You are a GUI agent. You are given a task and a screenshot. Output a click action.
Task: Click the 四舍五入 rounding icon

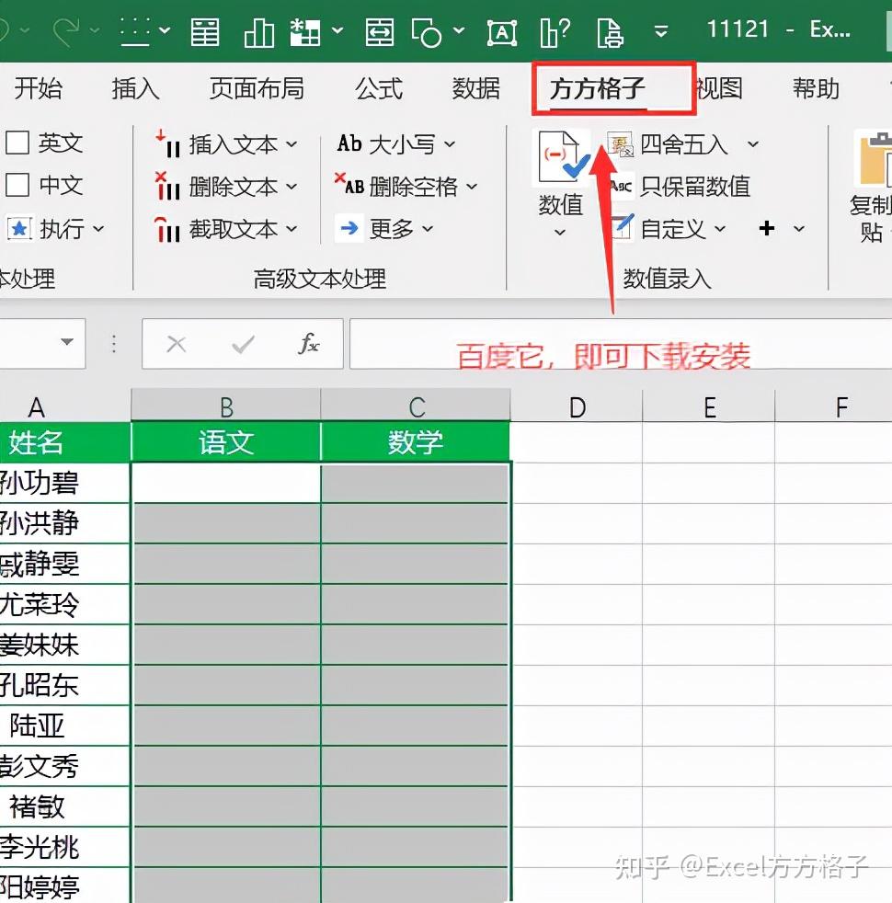pos(621,144)
